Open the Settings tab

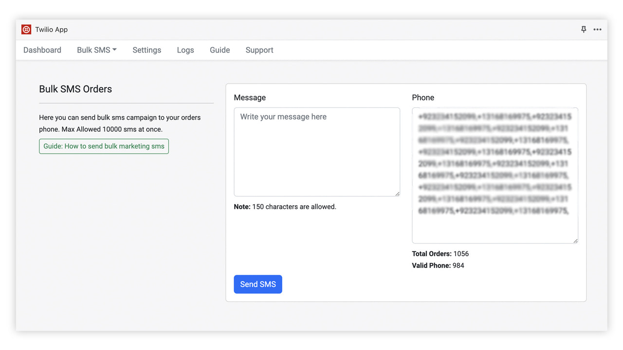147,50
